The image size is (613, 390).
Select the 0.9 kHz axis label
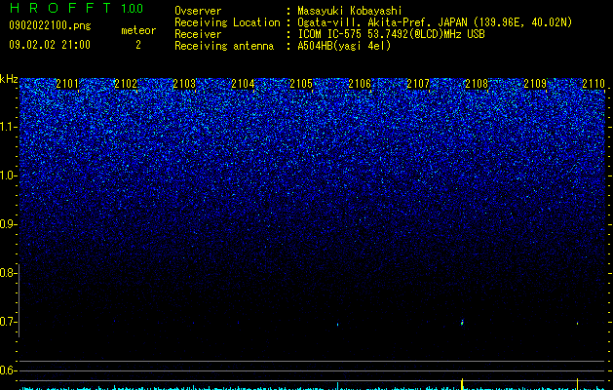point(8,224)
